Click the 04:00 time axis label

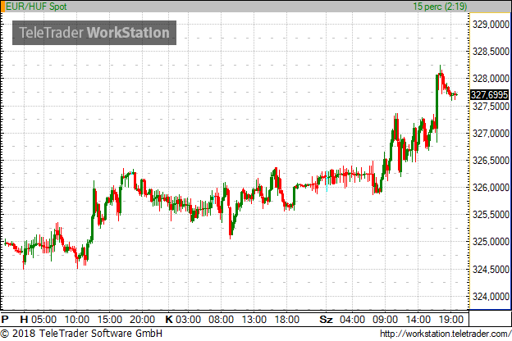pyautogui.click(x=352, y=319)
